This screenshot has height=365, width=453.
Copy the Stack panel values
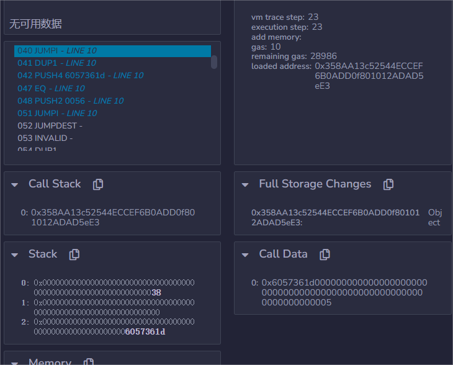click(x=74, y=255)
